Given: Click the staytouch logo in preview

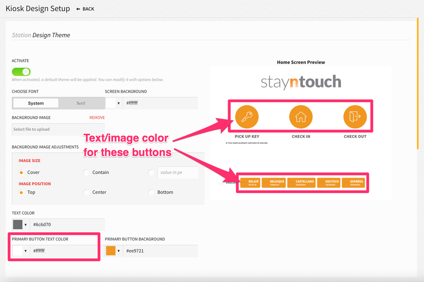Looking at the screenshot, I should point(300,82).
